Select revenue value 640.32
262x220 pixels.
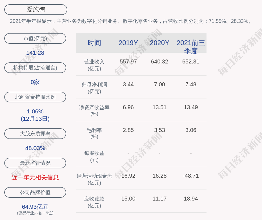tap(159, 61)
